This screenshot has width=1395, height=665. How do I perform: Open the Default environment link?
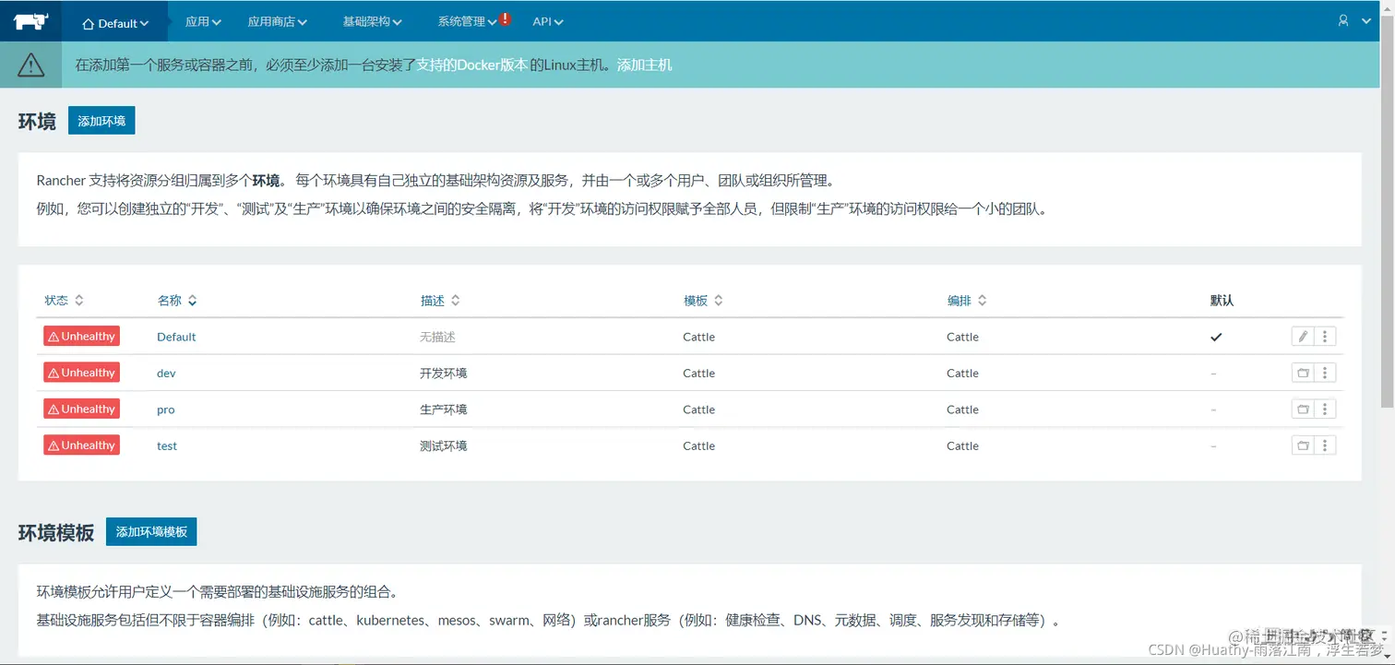click(176, 337)
